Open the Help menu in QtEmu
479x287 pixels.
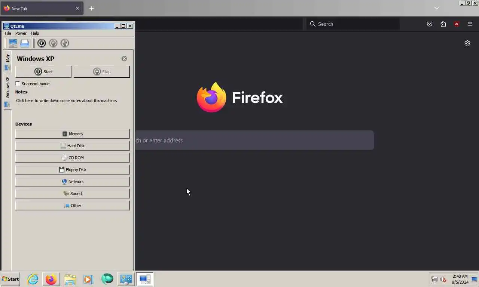click(x=35, y=33)
